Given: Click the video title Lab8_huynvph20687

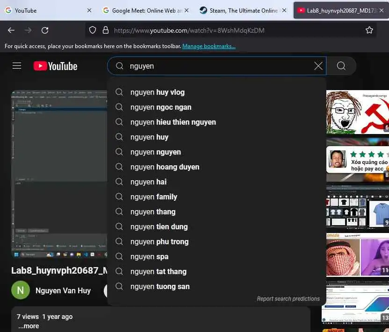Looking at the screenshot, I should coord(59,270).
